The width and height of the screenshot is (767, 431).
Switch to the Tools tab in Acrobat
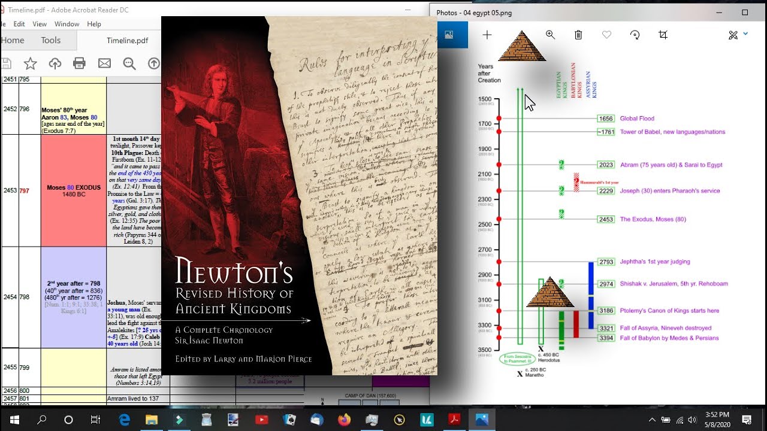(51, 40)
